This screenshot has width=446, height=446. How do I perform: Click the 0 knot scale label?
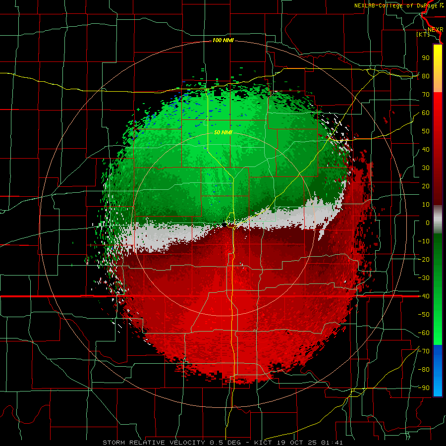pyautogui.click(x=428, y=223)
